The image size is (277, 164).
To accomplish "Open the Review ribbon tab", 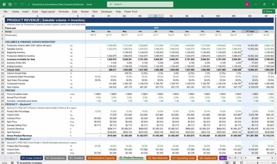I will point(85,11).
